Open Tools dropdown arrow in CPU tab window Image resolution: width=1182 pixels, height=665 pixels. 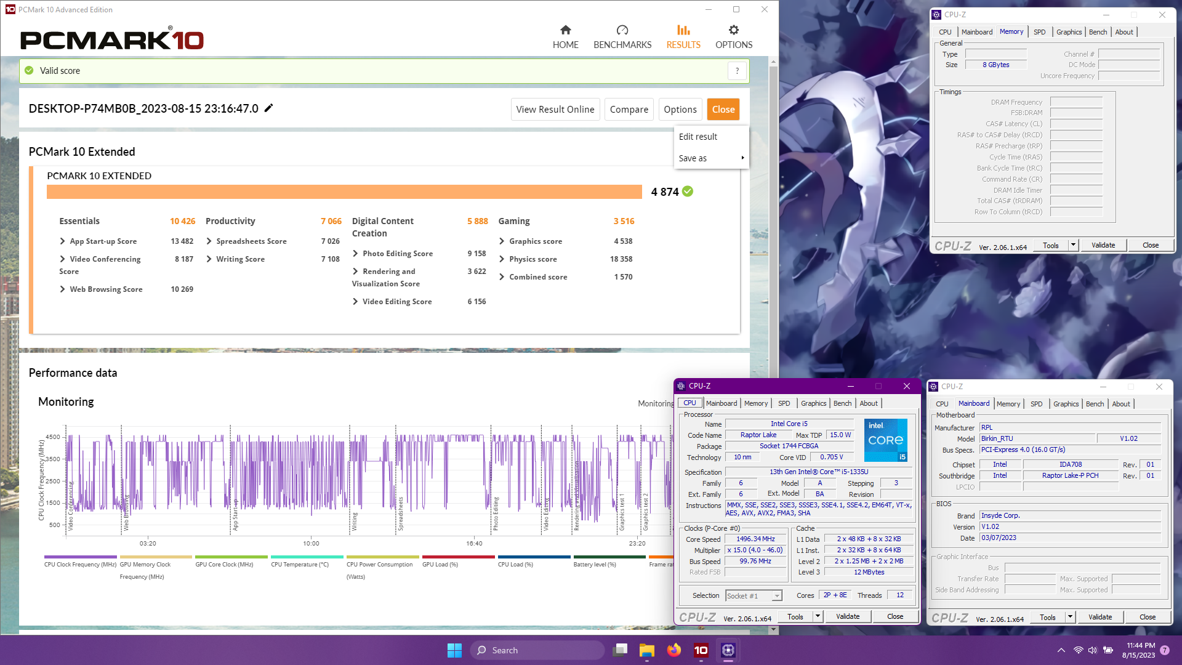(818, 616)
